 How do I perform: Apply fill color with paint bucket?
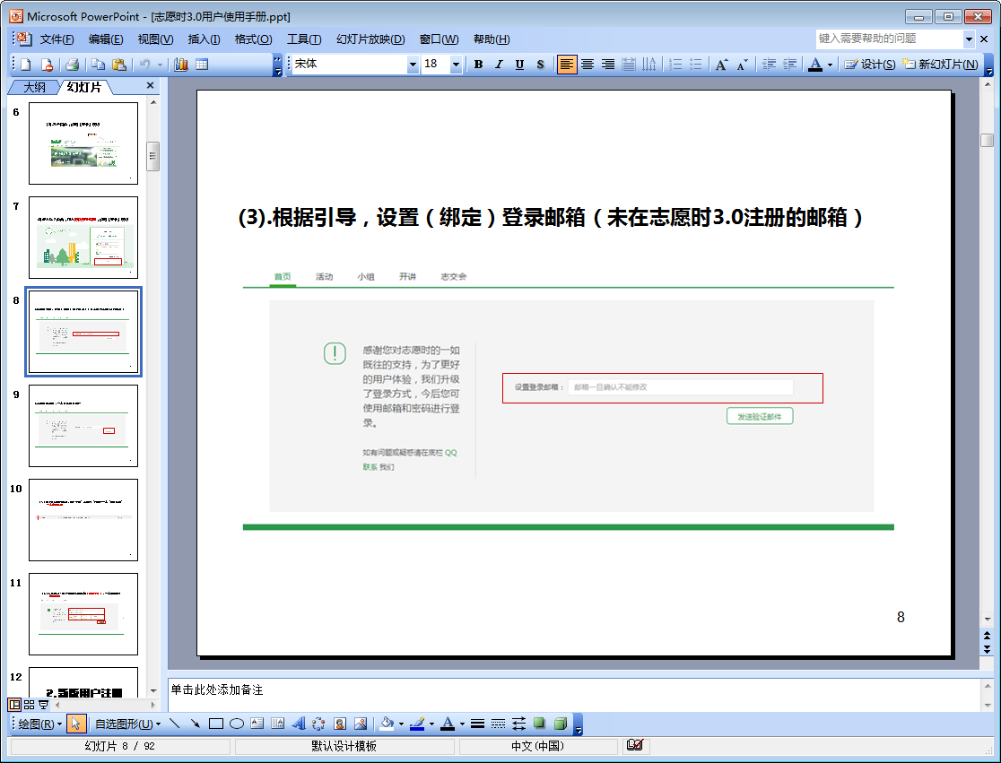point(387,724)
